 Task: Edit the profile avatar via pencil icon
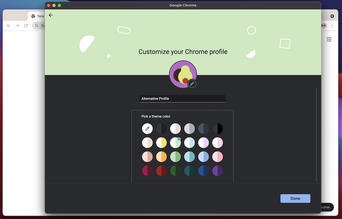(x=192, y=83)
